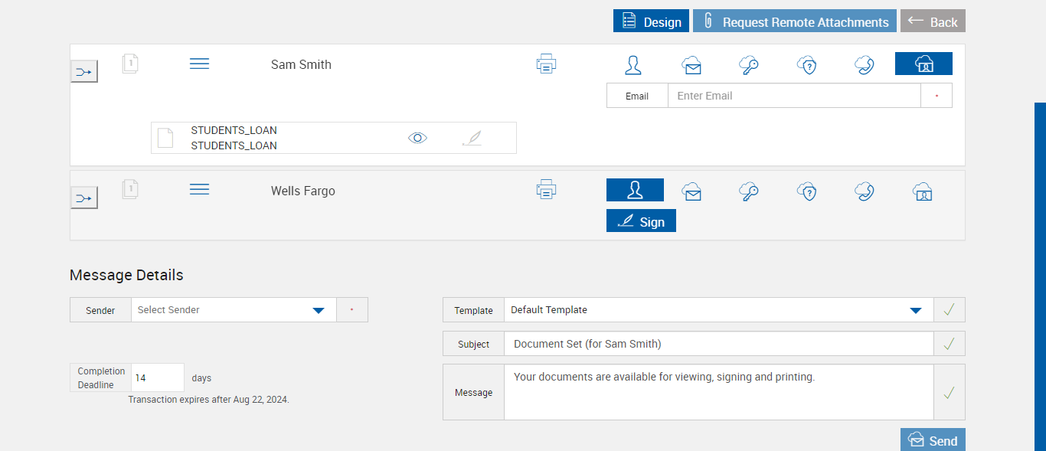Click the Enter Email input field
Screen dimensions: 1046x451
[x=793, y=96]
